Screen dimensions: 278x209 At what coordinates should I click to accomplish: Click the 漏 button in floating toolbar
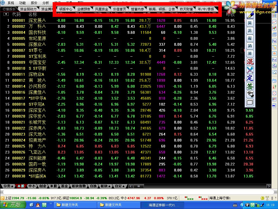pyautogui.click(x=250, y=38)
